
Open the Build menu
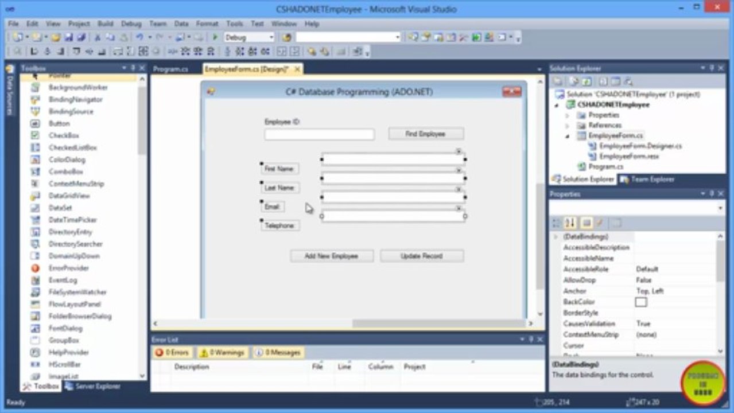(105, 24)
